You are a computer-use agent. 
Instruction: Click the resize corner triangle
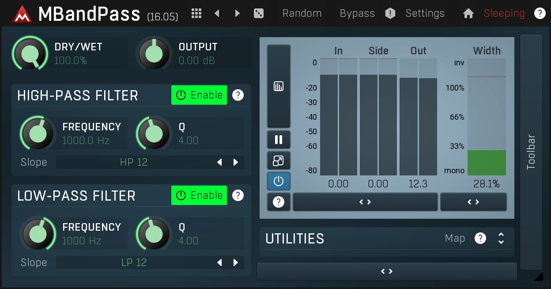click(539, 277)
